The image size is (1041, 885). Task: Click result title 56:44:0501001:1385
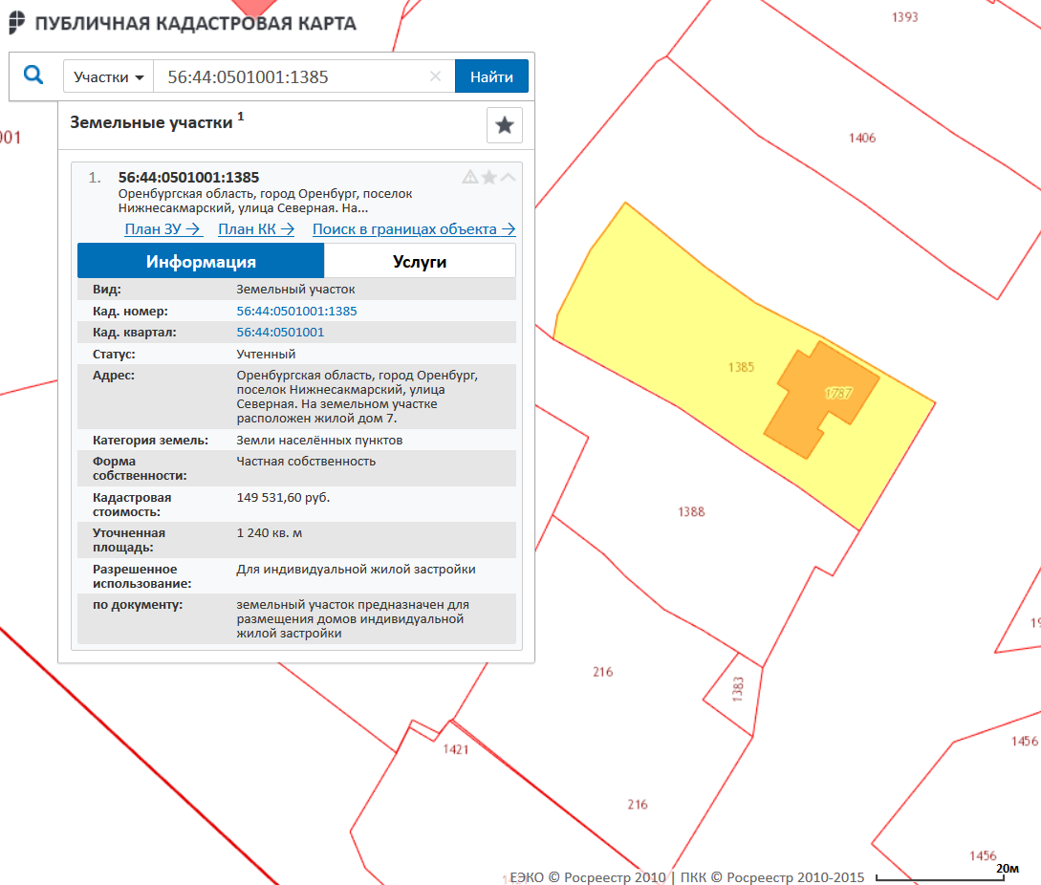click(x=188, y=177)
